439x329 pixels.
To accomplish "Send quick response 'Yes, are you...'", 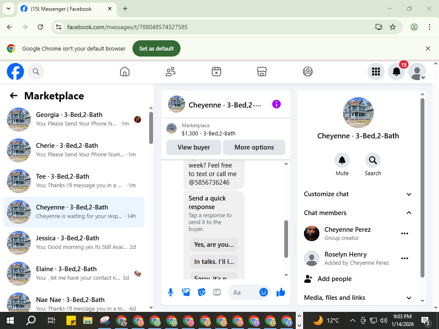I will 214,245.
